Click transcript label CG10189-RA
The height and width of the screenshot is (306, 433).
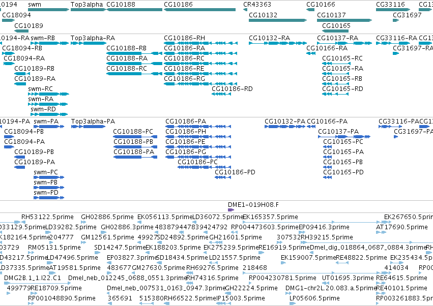tap(35, 79)
